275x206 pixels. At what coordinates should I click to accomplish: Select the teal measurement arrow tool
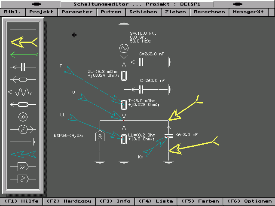24,154
